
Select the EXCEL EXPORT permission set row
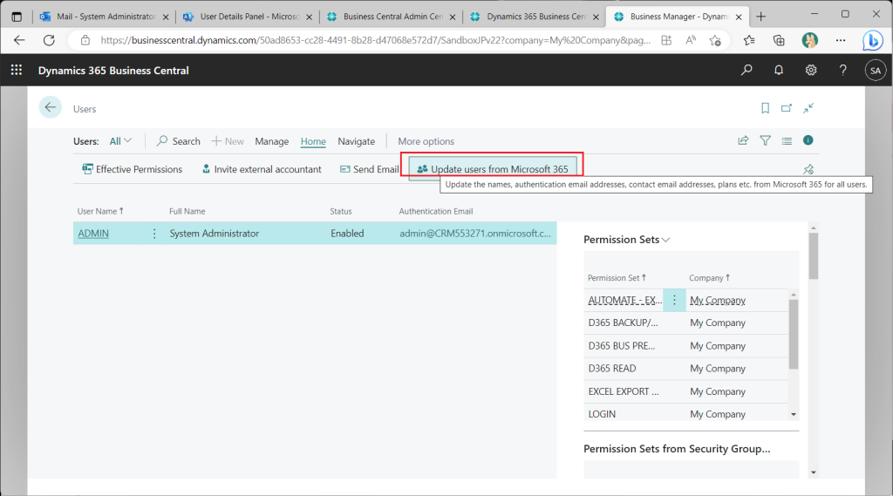(x=685, y=391)
